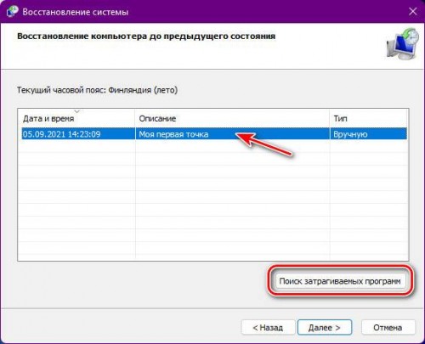Image resolution: width=425 pixels, height=344 pixels.
Task: Click divider between Дата и время and Описание
Action: tap(135, 118)
